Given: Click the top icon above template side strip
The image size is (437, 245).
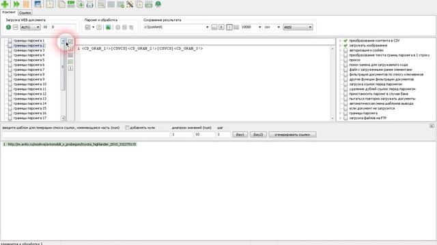Looking at the screenshot, I should (70, 42).
